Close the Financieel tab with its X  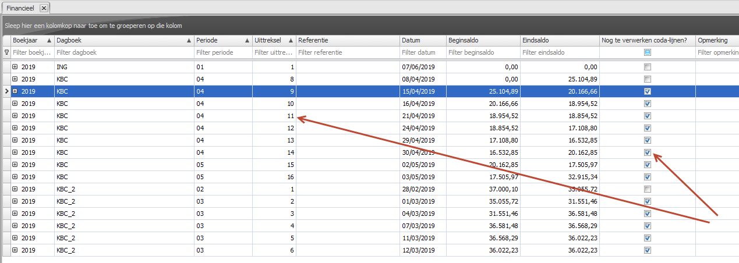44,8
